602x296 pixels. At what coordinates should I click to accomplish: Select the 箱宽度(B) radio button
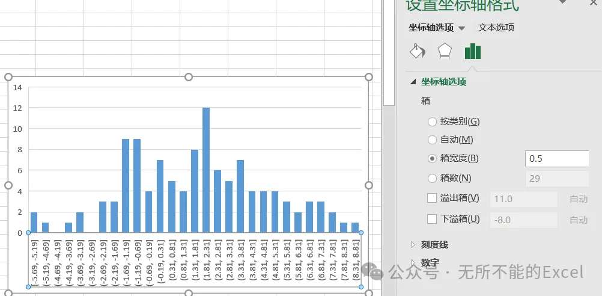(x=433, y=158)
